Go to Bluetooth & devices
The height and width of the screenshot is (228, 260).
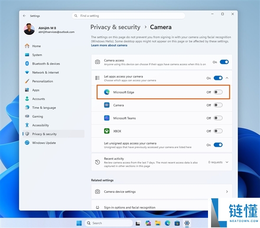point(53,63)
